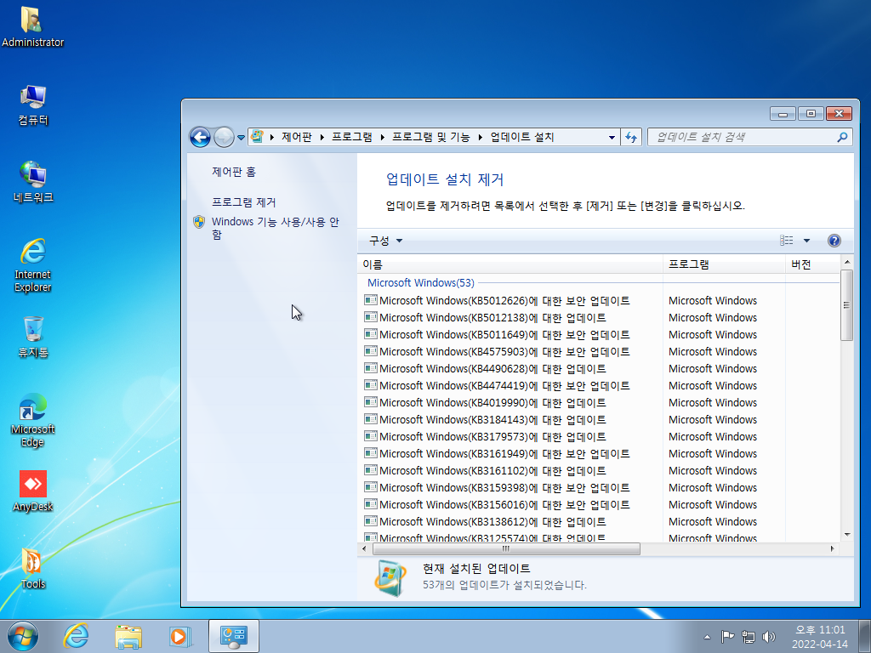Click 제어판 breadcrumb in address bar
Viewport: 871px width, 653px height.
click(x=296, y=137)
